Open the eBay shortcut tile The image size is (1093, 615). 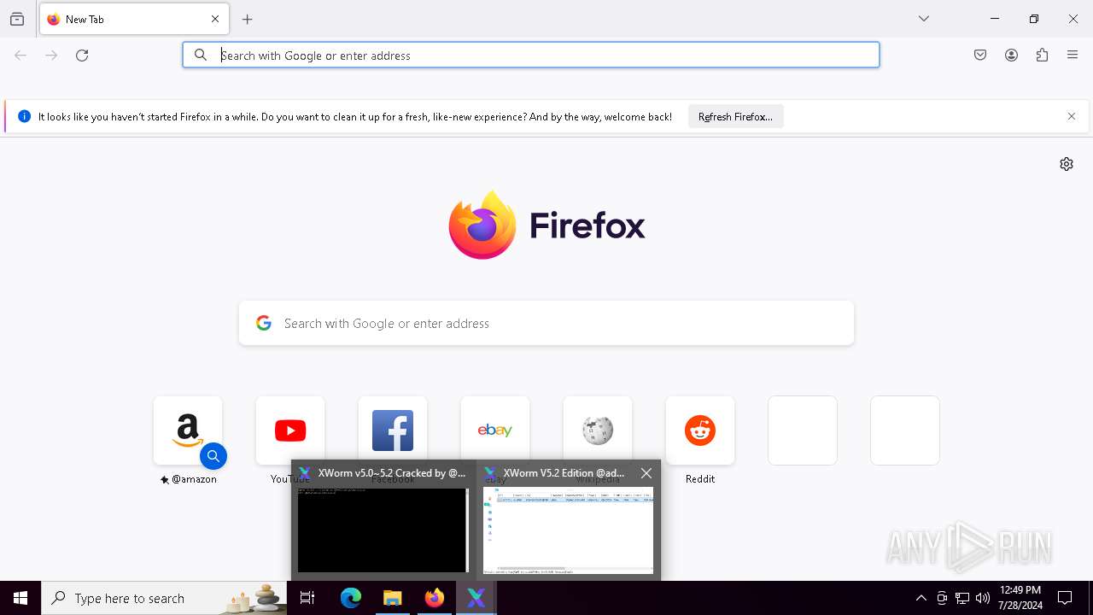[495, 430]
